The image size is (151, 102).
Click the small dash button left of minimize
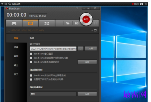[84, 8]
